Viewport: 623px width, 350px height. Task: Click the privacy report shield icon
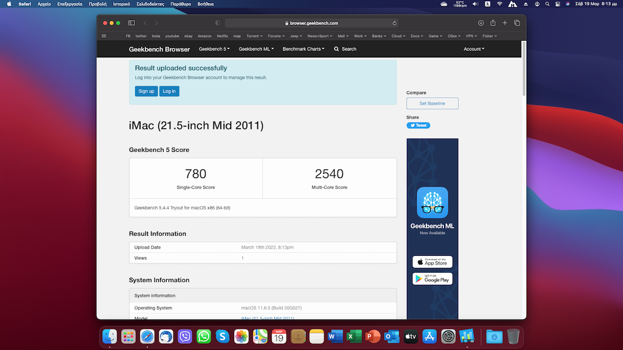(217, 23)
